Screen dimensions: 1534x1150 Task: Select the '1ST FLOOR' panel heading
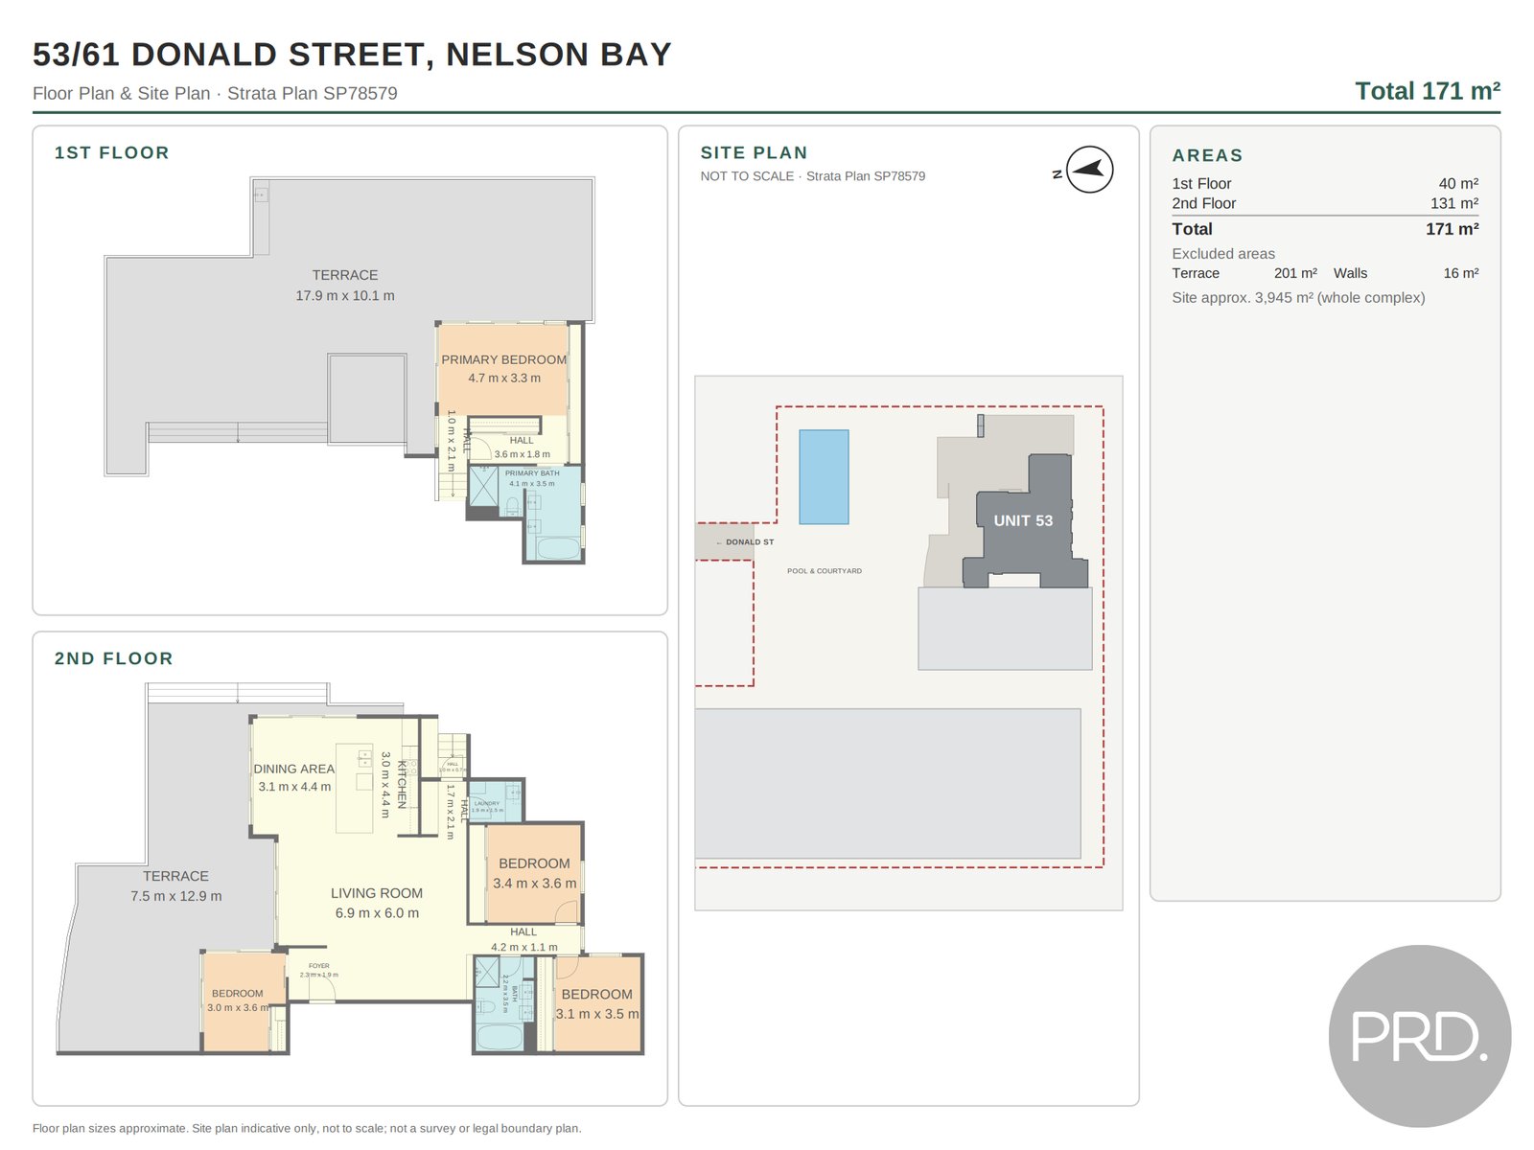coord(111,152)
